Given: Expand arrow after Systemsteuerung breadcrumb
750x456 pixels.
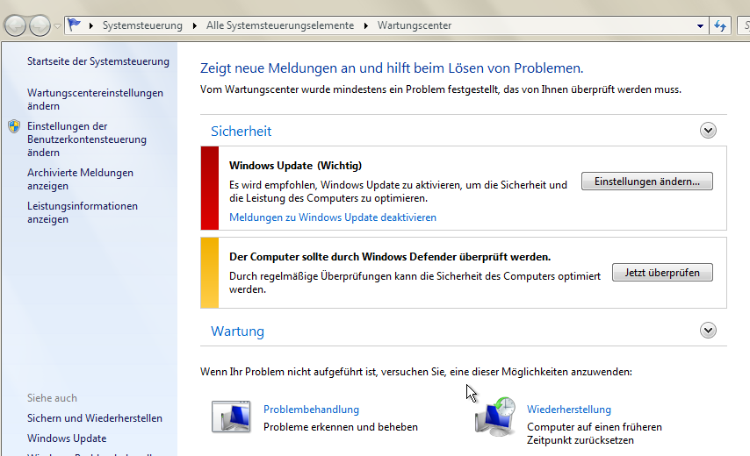Looking at the screenshot, I should [x=194, y=25].
